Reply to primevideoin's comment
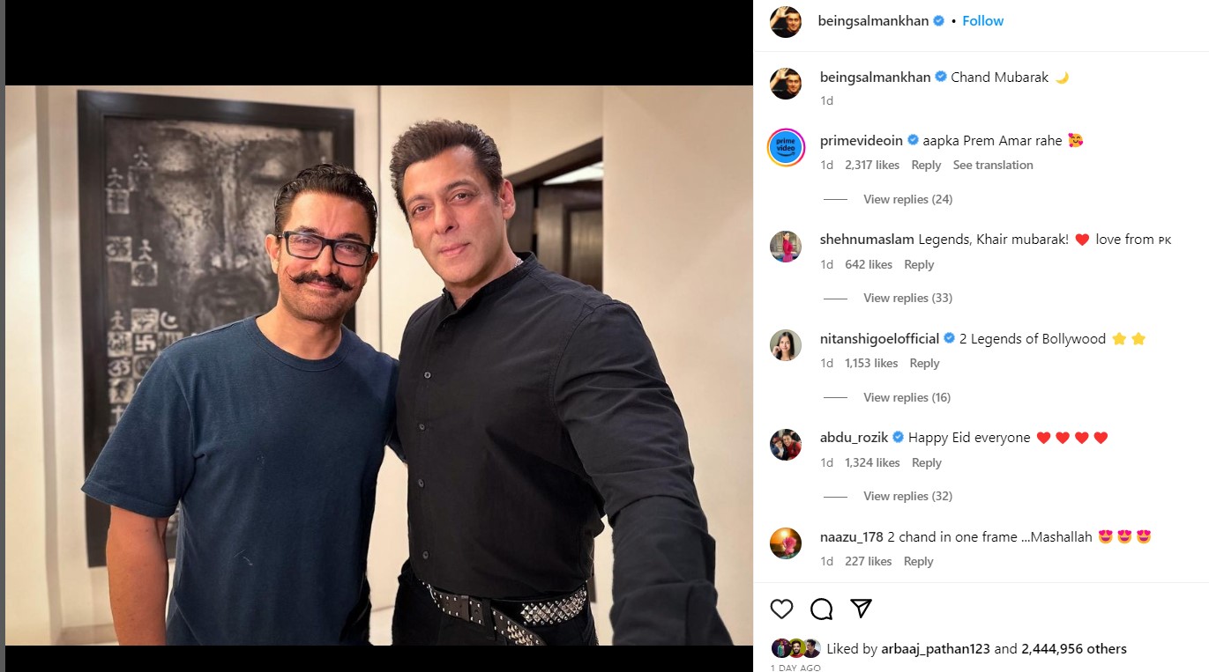The width and height of the screenshot is (1209, 672). click(926, 165)
